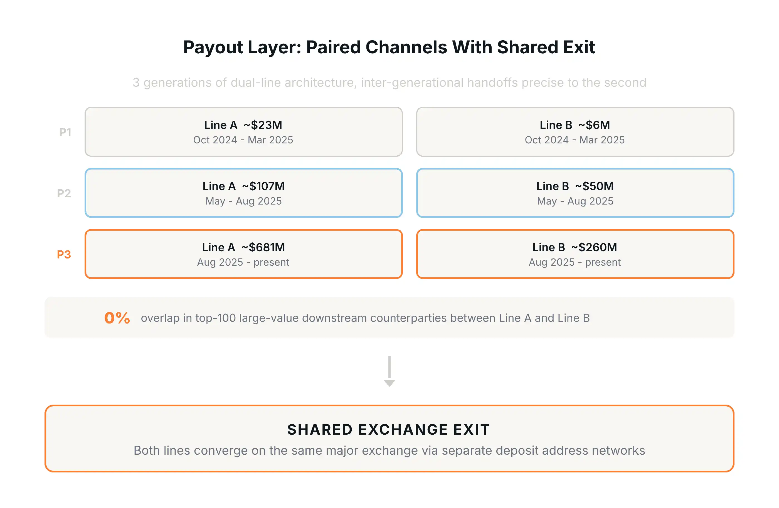This screenshot has width=779, height=508.
Task: Click the 'Both lines converge' description text
Action: [x=389, y=450]
